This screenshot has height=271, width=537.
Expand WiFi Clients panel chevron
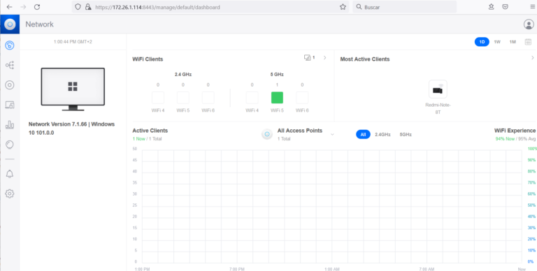pyautogui.click(x=324, y=58)
